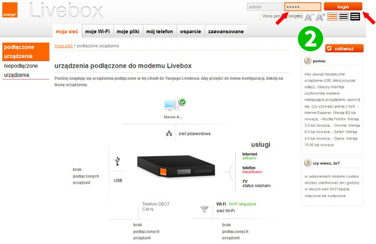Select 'niepodłączone urządzenia' in sidebar
This screenshot has height=244, width=376.
[26, 70]
